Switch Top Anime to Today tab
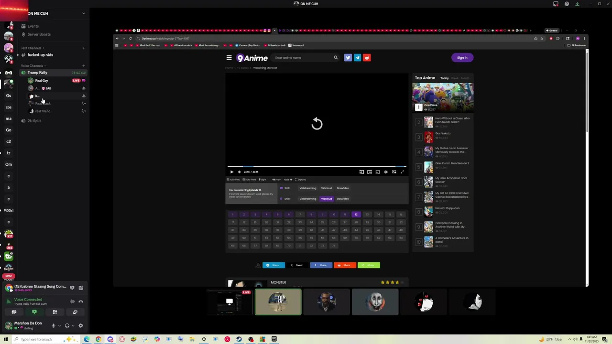The image size is (612, 344). 445,78
